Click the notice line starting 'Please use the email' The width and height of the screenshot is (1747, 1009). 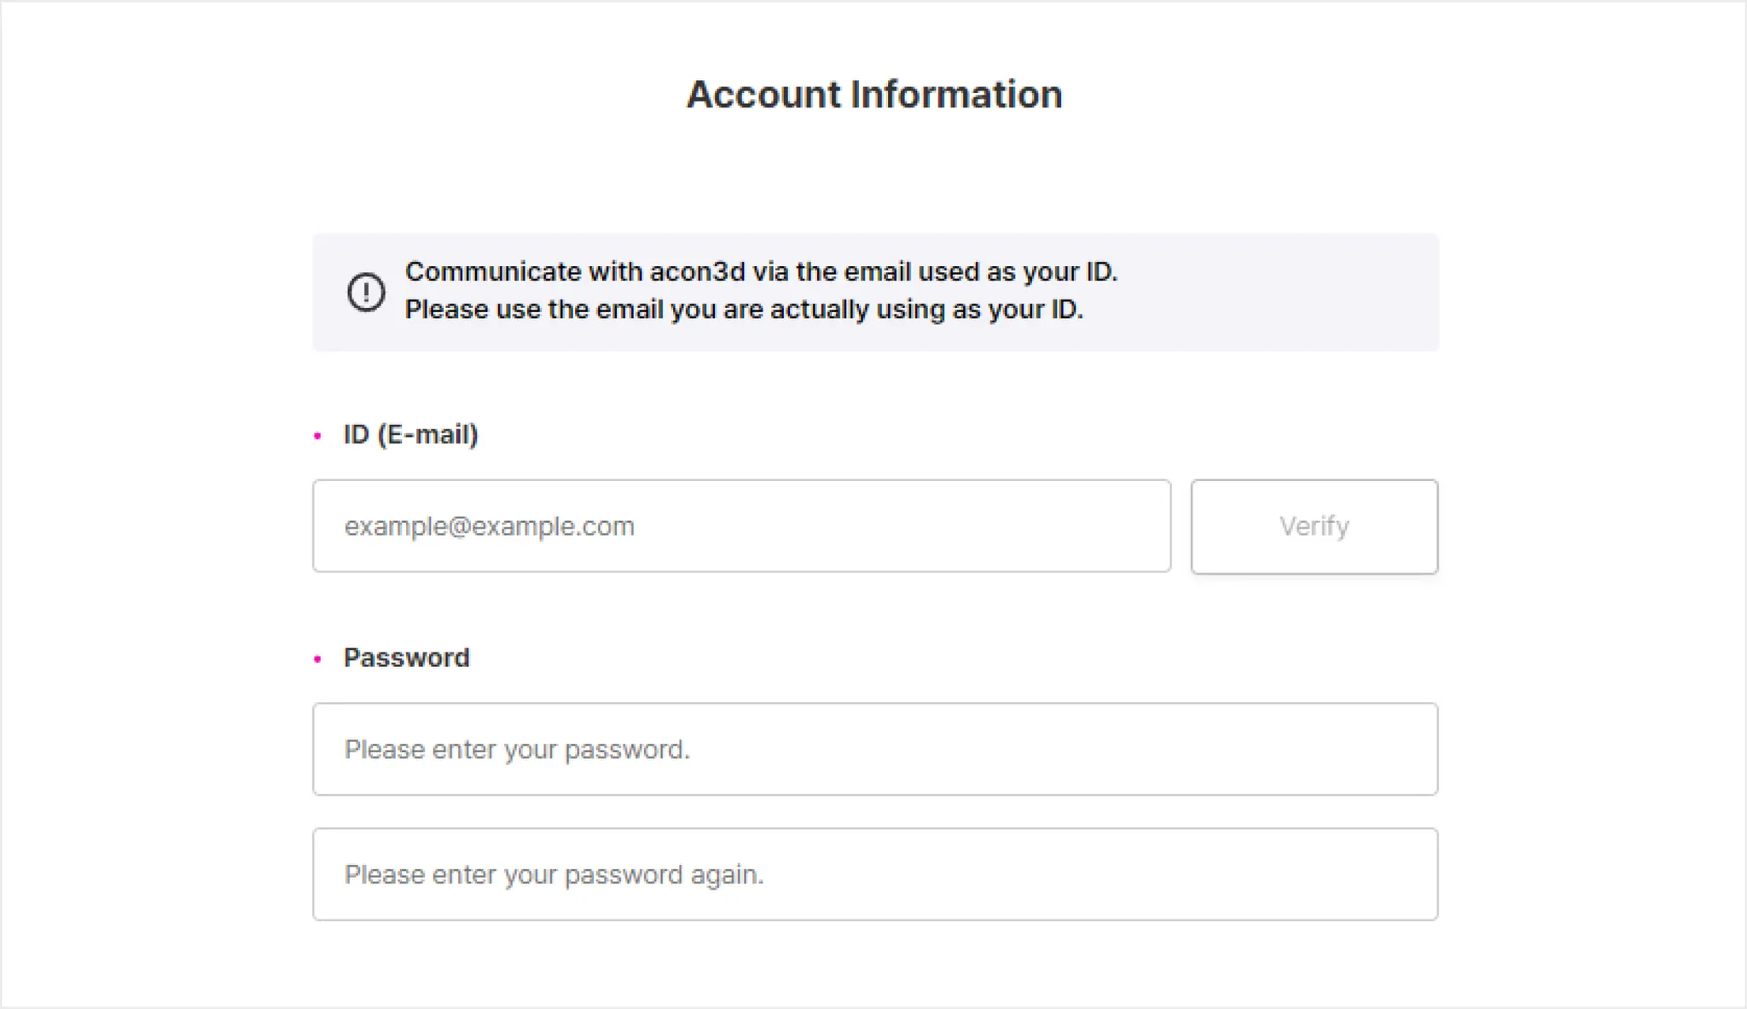(x=744, y=310)
